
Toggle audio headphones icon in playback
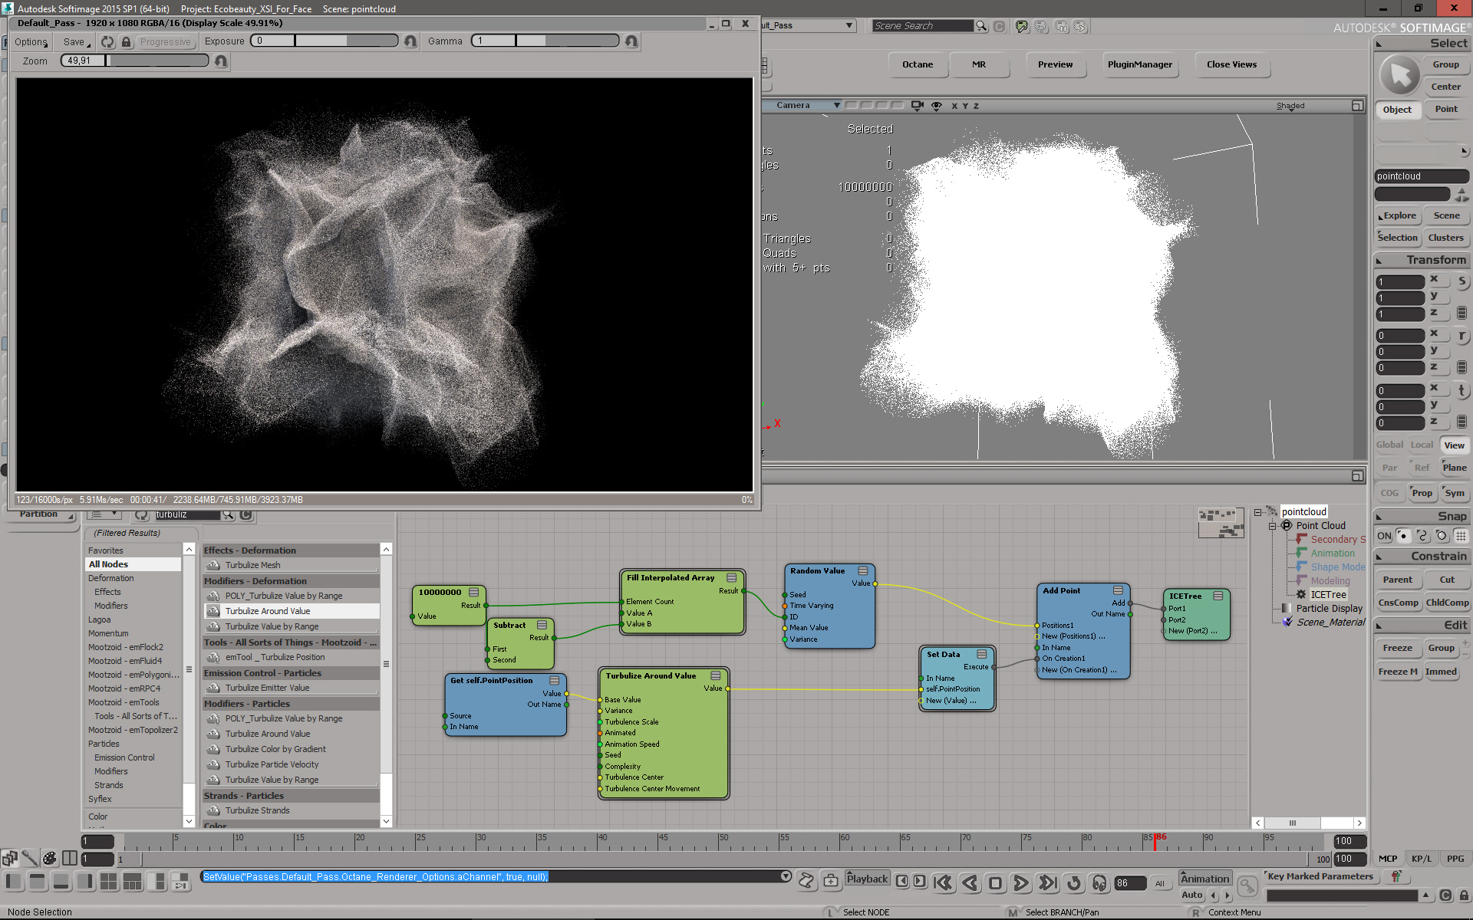[1099, 883]
